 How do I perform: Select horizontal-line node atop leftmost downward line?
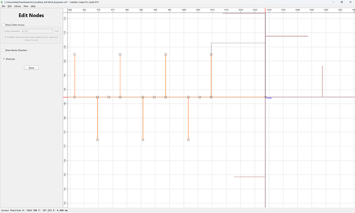click(x=97, y=97)
